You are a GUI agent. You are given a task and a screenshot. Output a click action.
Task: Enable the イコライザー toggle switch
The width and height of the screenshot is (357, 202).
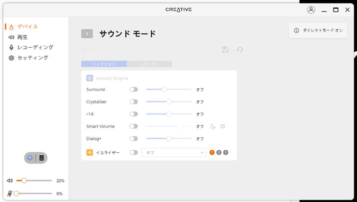134,153
